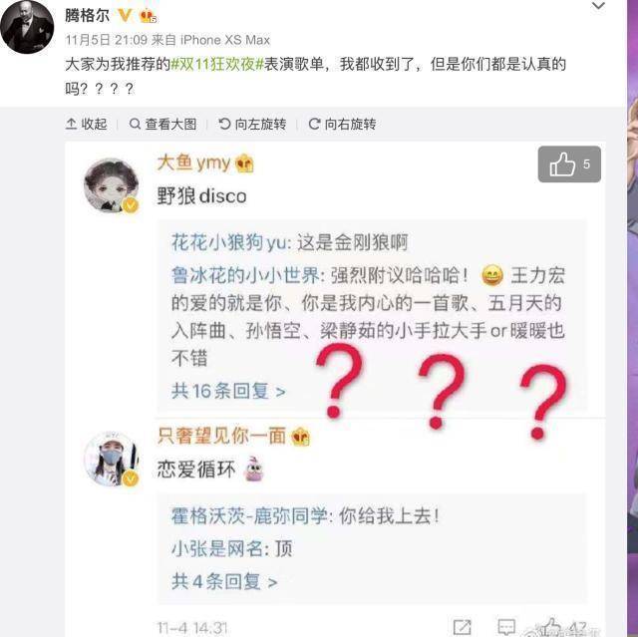638x637 pixels.
Task: Collapse the image with 收起
Action: 86,124
